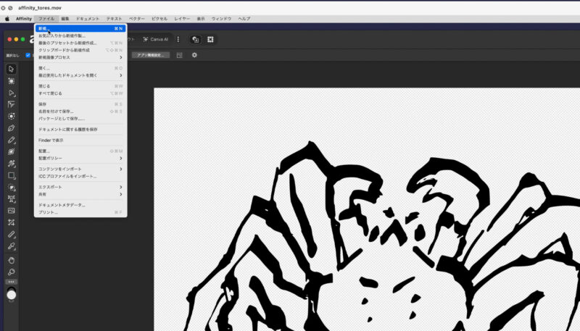This screenshot has height=331, width=580.
Task: Open the テキスト menu
Action: [x=114, y=19]
